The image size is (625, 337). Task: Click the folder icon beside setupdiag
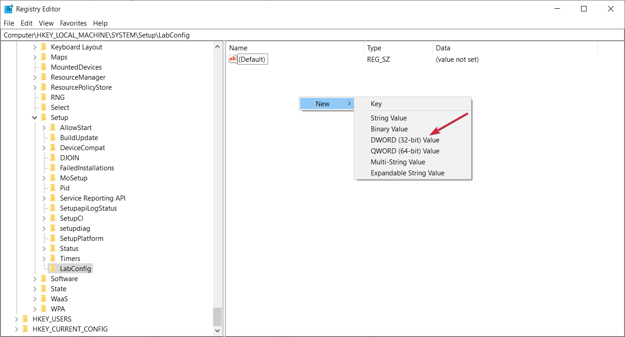tap(53, 228)
